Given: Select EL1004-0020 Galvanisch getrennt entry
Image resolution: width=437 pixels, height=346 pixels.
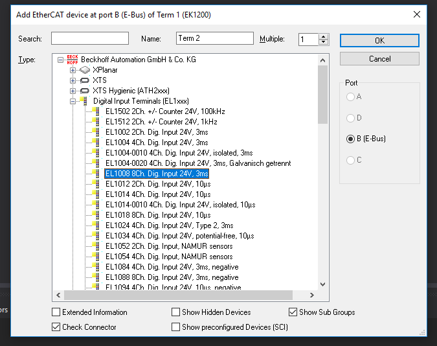Looking at the screenshot, I should click(198, 163).
